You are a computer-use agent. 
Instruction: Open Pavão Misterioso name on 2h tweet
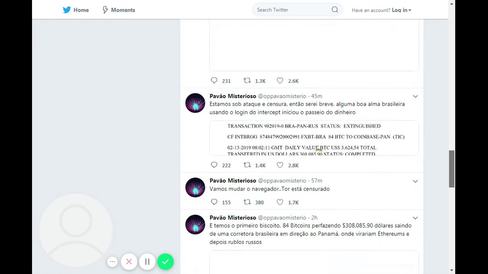pos(233,217)
